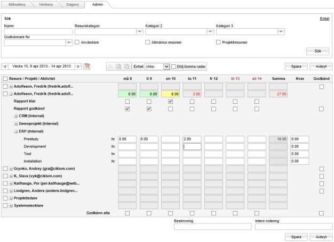Expand K, Slava row
Image resolution: width=334 pixels, height=242 pixels.
11,176
